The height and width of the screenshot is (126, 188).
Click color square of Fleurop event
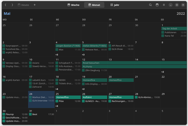pos(4,114)
